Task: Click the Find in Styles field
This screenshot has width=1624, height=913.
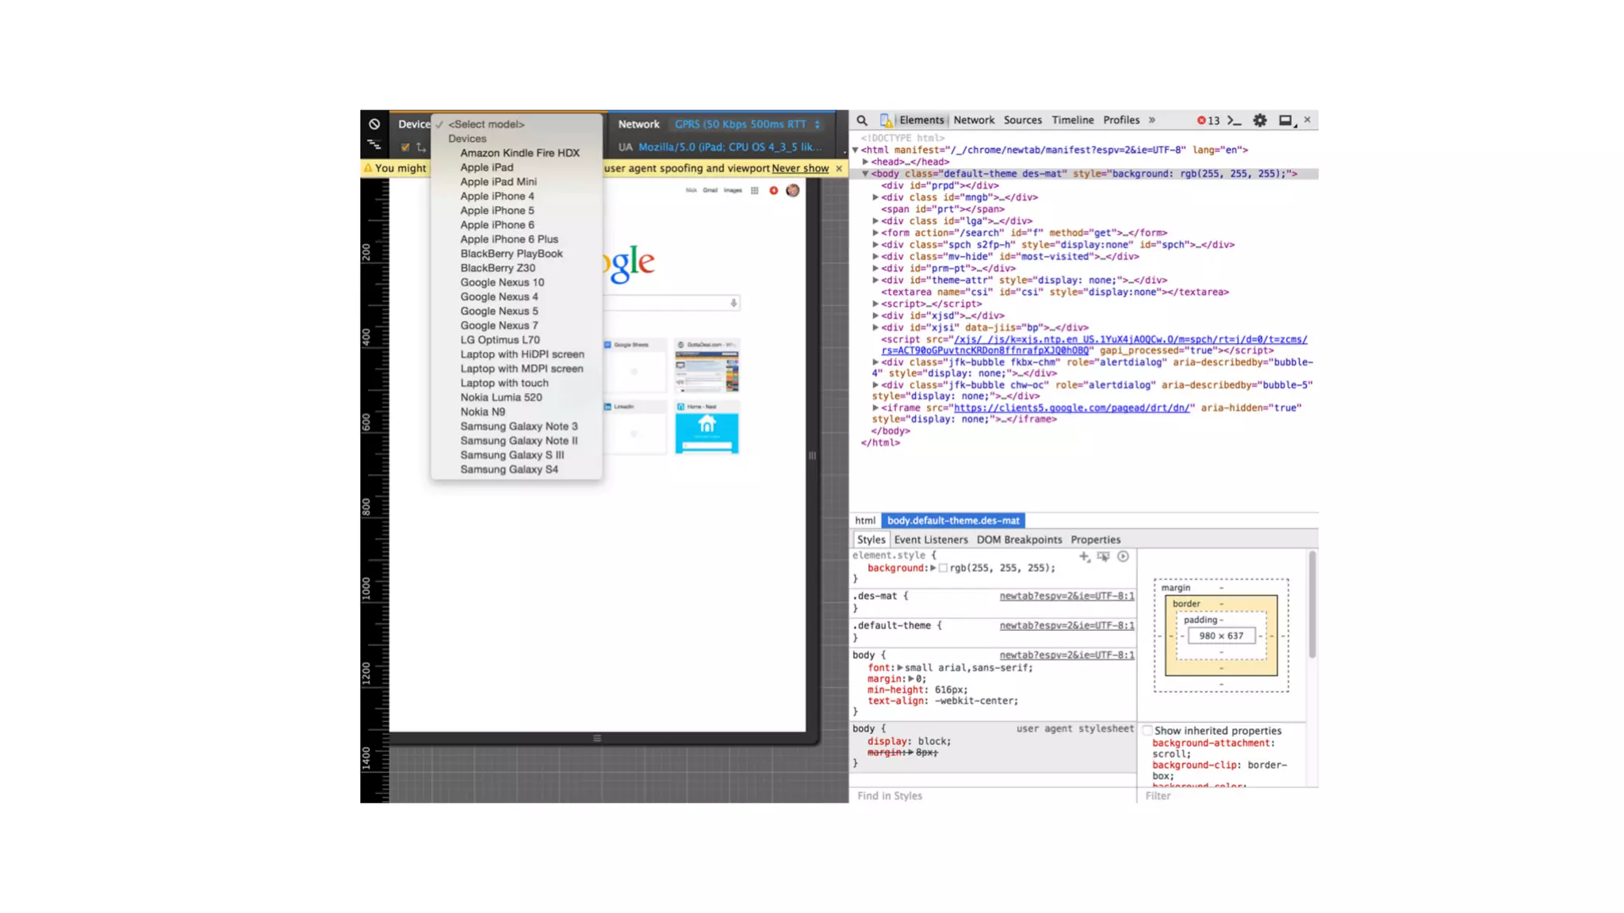Action: (994, 796)
